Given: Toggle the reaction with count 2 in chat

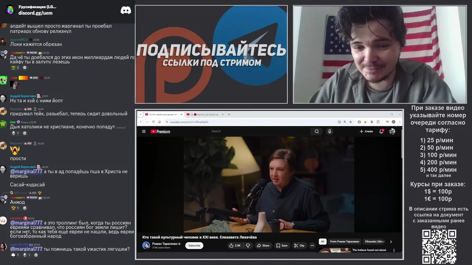Looking at the screenshot, I should (15, 68).
